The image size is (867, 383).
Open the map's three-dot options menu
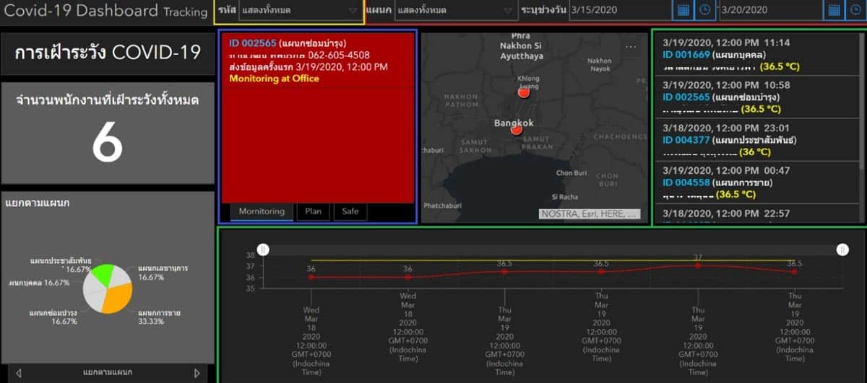(x=631, y=47)
